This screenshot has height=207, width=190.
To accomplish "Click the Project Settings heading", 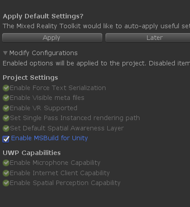I will click(x=30, y=78).
